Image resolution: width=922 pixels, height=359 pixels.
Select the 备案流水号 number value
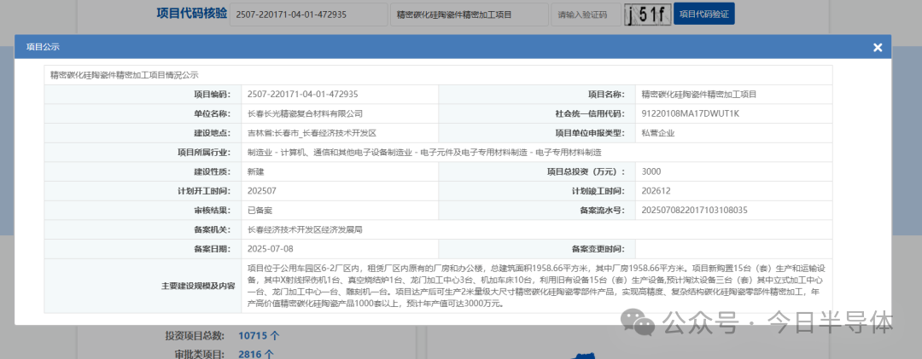[x=694, y=210]
